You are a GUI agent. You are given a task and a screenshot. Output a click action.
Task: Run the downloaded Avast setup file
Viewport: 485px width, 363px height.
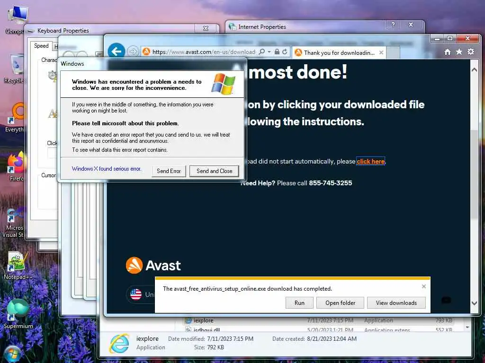tap(299, 303)
